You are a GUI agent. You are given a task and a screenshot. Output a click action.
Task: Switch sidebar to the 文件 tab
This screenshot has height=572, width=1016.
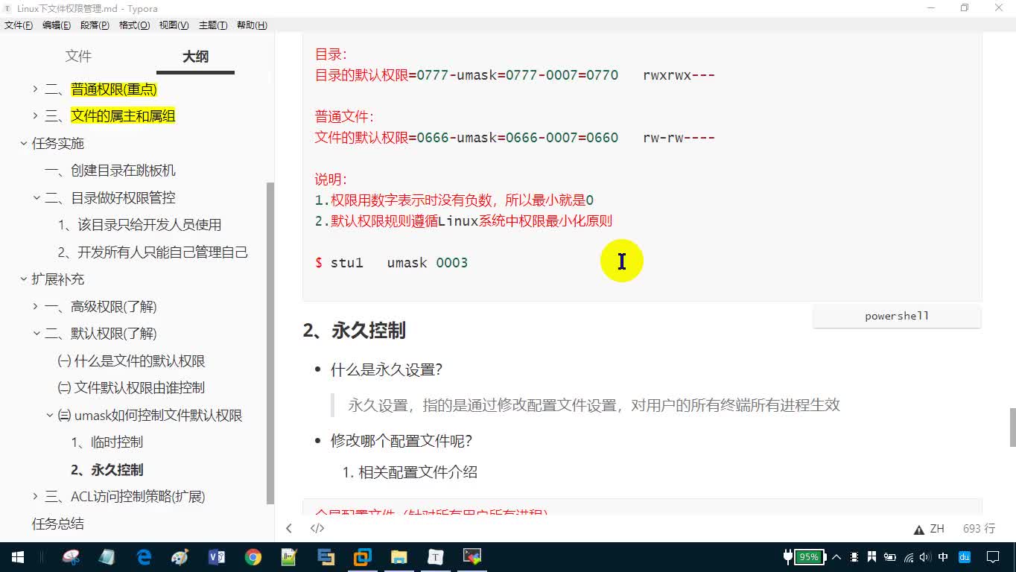78,57
